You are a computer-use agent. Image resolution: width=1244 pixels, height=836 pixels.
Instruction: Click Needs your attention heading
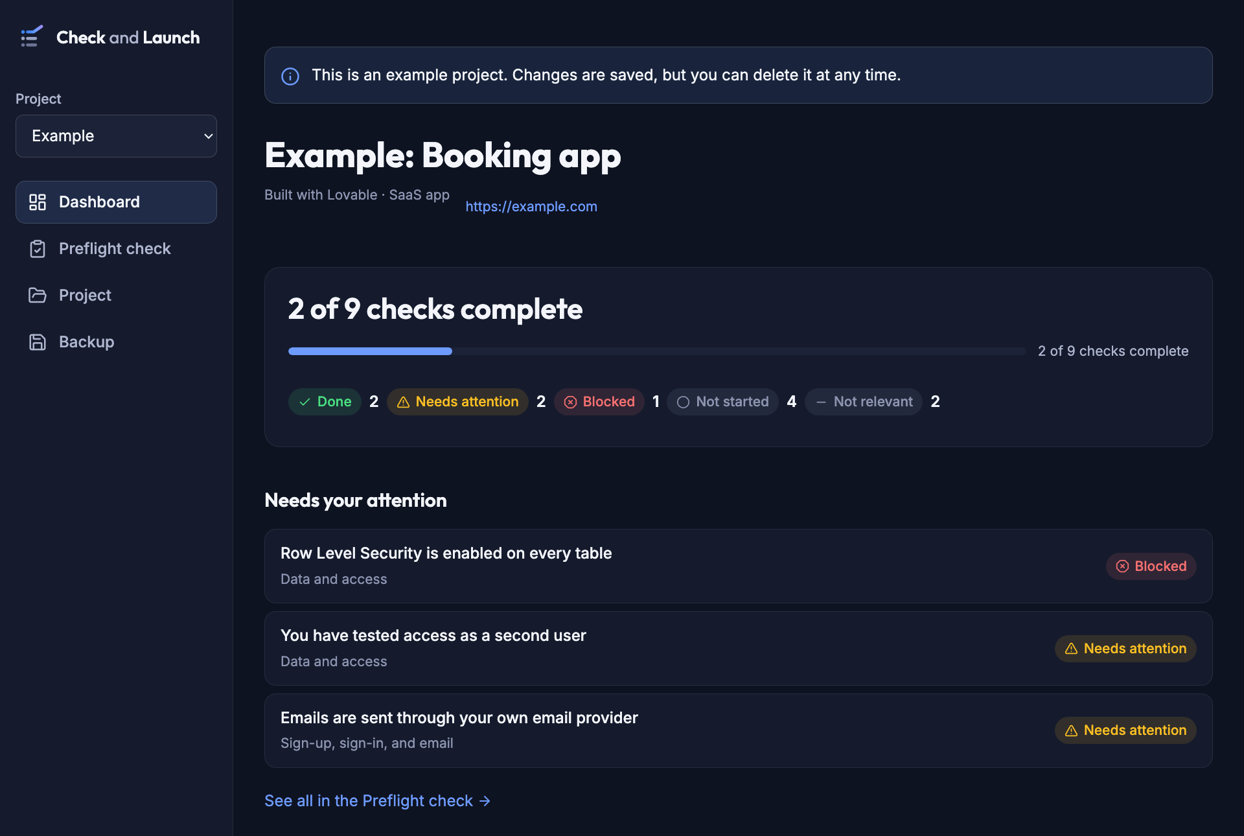[356, 500]
